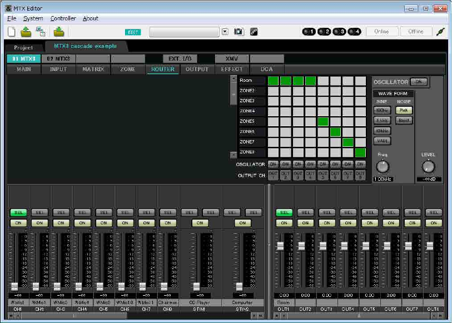Click the OUT 1 output channel icon
Screen dimensions: 452x323
point(273,176)
